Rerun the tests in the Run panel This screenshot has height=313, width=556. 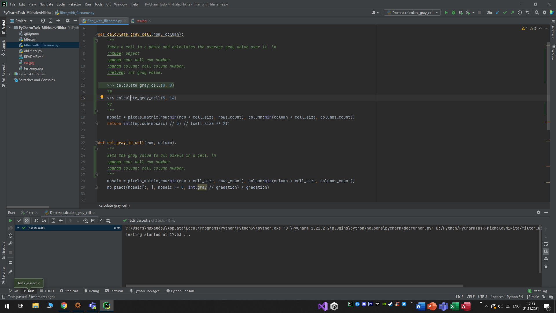coord(10,221)
